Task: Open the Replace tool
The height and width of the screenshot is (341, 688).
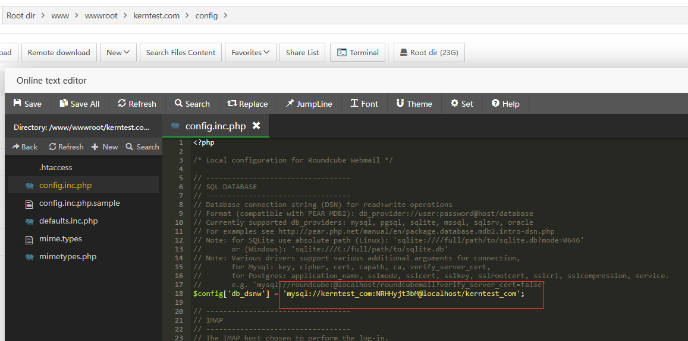Action: tap(247, 104)
